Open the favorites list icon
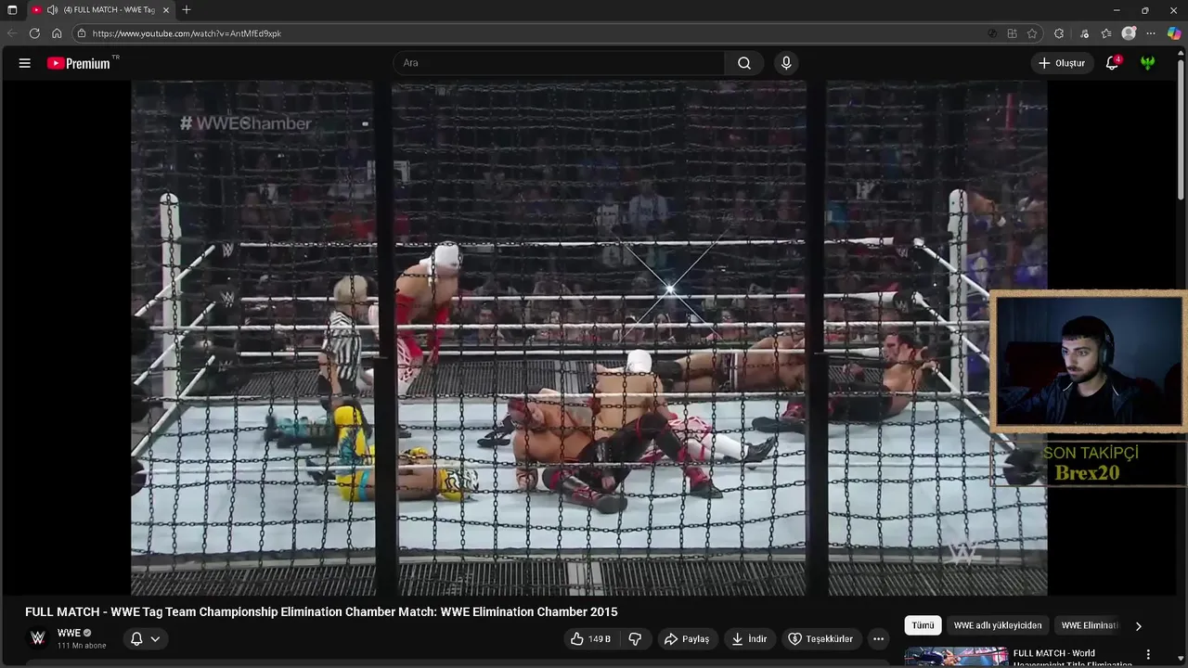Image resolution: width=1188 pixels, height=668 pixels. tap(1106, 33)
